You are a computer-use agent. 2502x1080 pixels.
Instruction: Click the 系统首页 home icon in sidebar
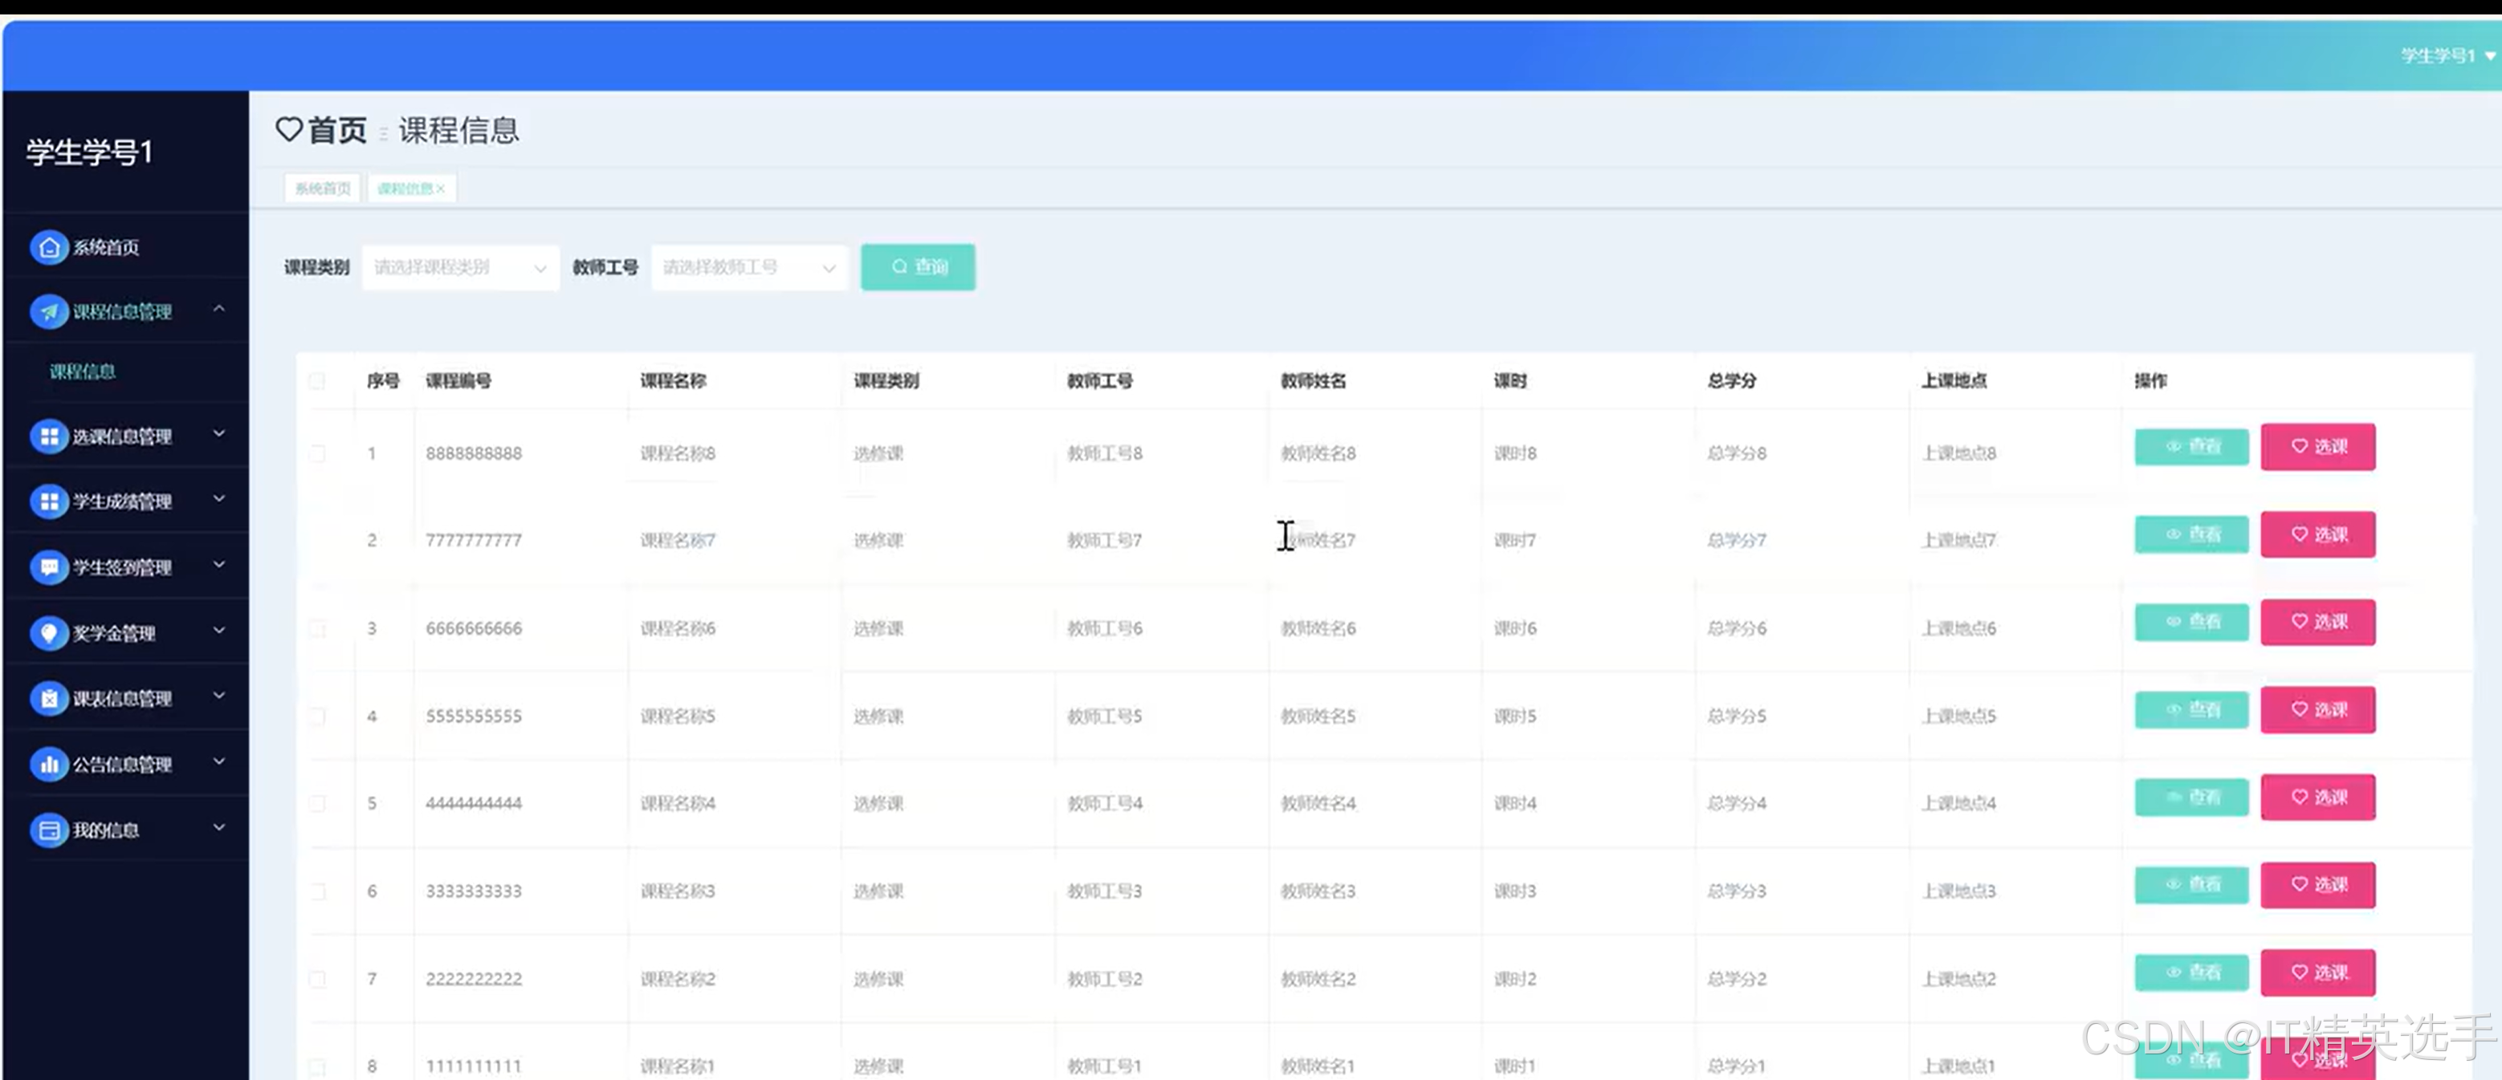click(48, 247)
